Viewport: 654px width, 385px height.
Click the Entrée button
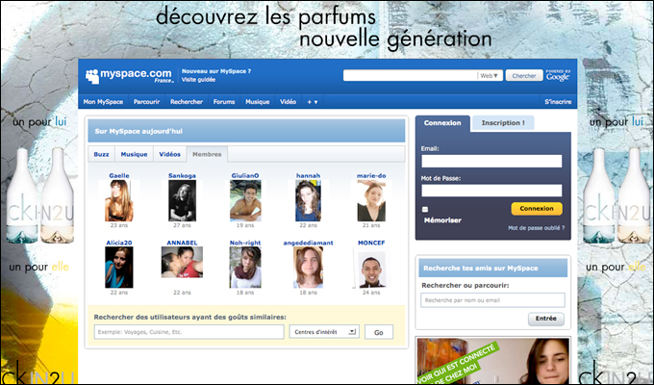tap(546, 319)
